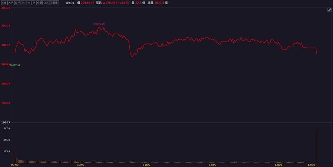Open the 分價 price distribution view
The image size is (333, 167).
[39, 3]
